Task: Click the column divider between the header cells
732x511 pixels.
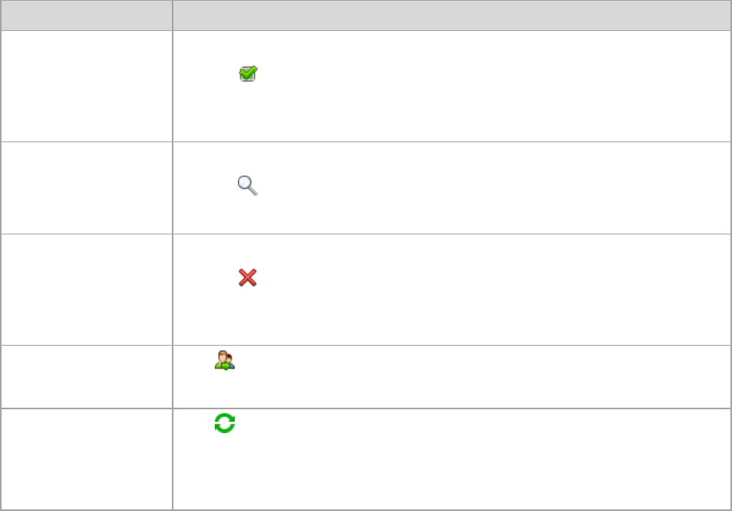Action: coord(173,15)
